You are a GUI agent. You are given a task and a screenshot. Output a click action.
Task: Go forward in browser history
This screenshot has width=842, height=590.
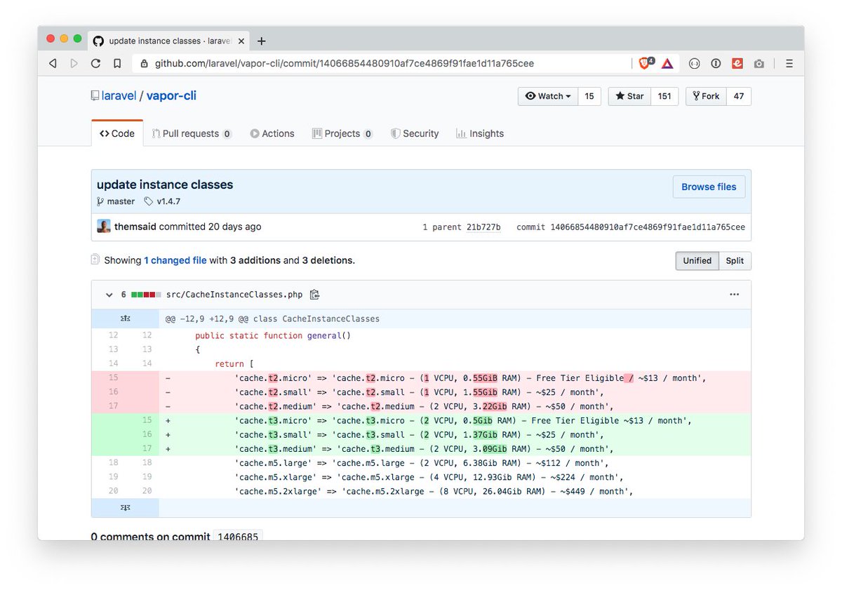[x=74, y=63]
